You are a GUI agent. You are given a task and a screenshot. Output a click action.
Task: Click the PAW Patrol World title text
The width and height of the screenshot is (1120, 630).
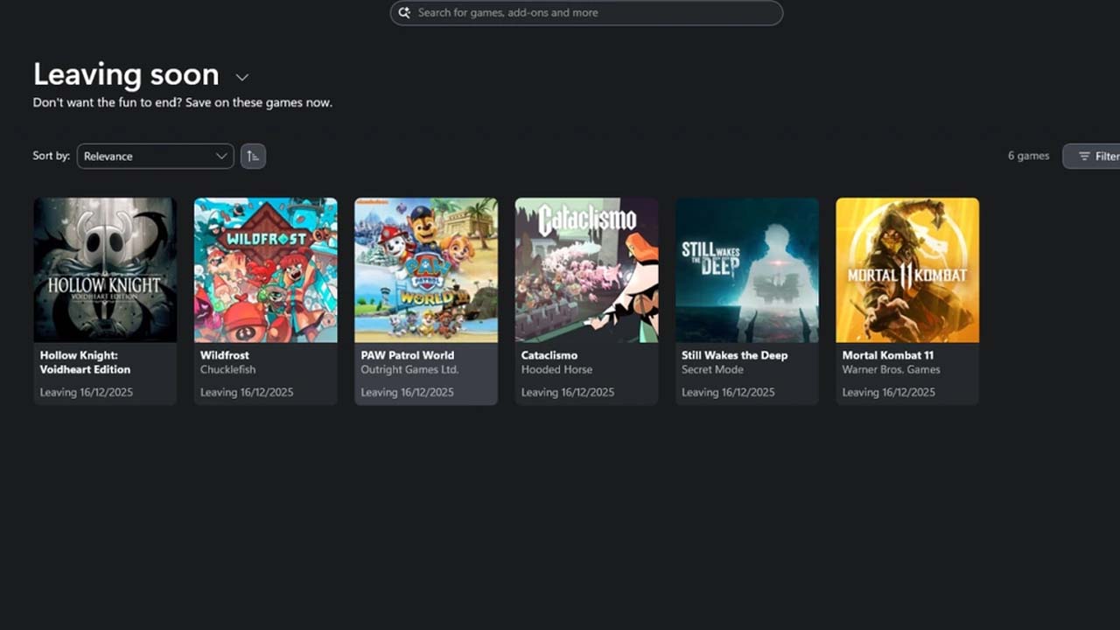point(408,355)
